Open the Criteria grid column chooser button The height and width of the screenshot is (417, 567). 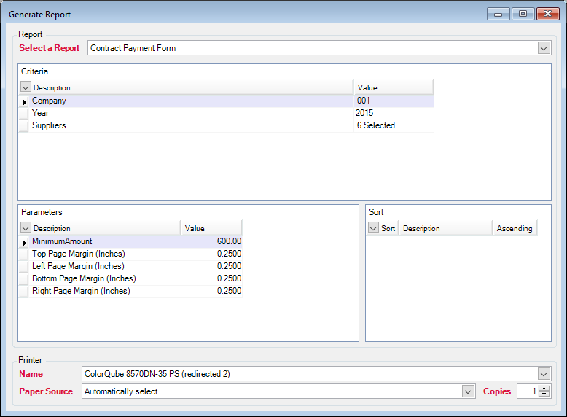point(26,87)
